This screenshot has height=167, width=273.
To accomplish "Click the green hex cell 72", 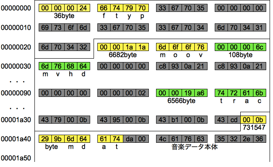I will [234, 93].
